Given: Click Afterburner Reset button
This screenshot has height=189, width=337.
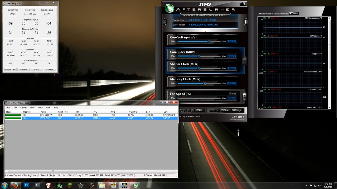Looking at the screenshot, I should click(226, 111).
